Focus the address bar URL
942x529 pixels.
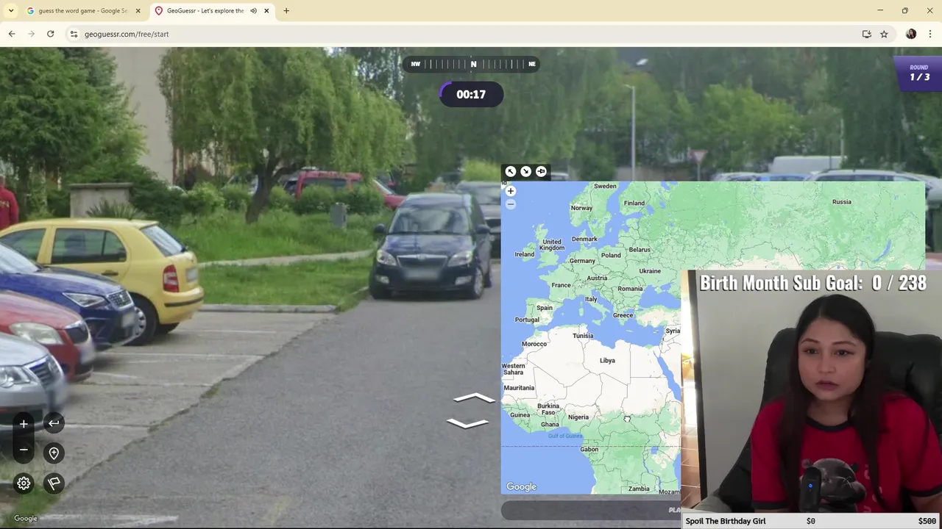pos(127,34)
